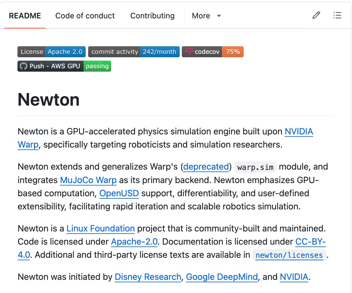The image size is (352, 293).
Task: Click the NVIDIA link in last sentence
Action: [x=294, y=277]
